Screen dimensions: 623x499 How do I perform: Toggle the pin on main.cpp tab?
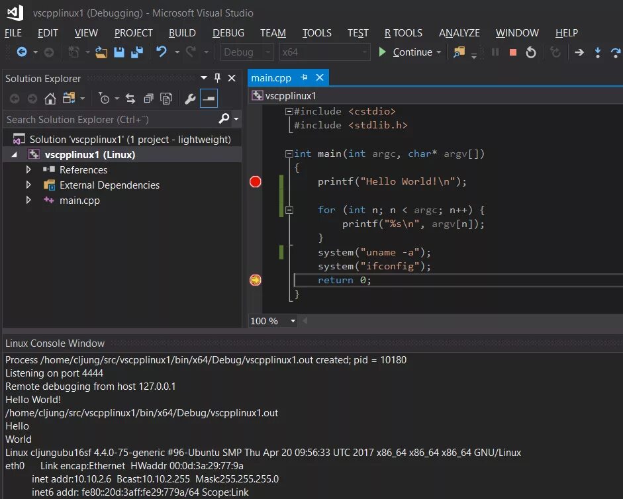(x=305, y=77)
